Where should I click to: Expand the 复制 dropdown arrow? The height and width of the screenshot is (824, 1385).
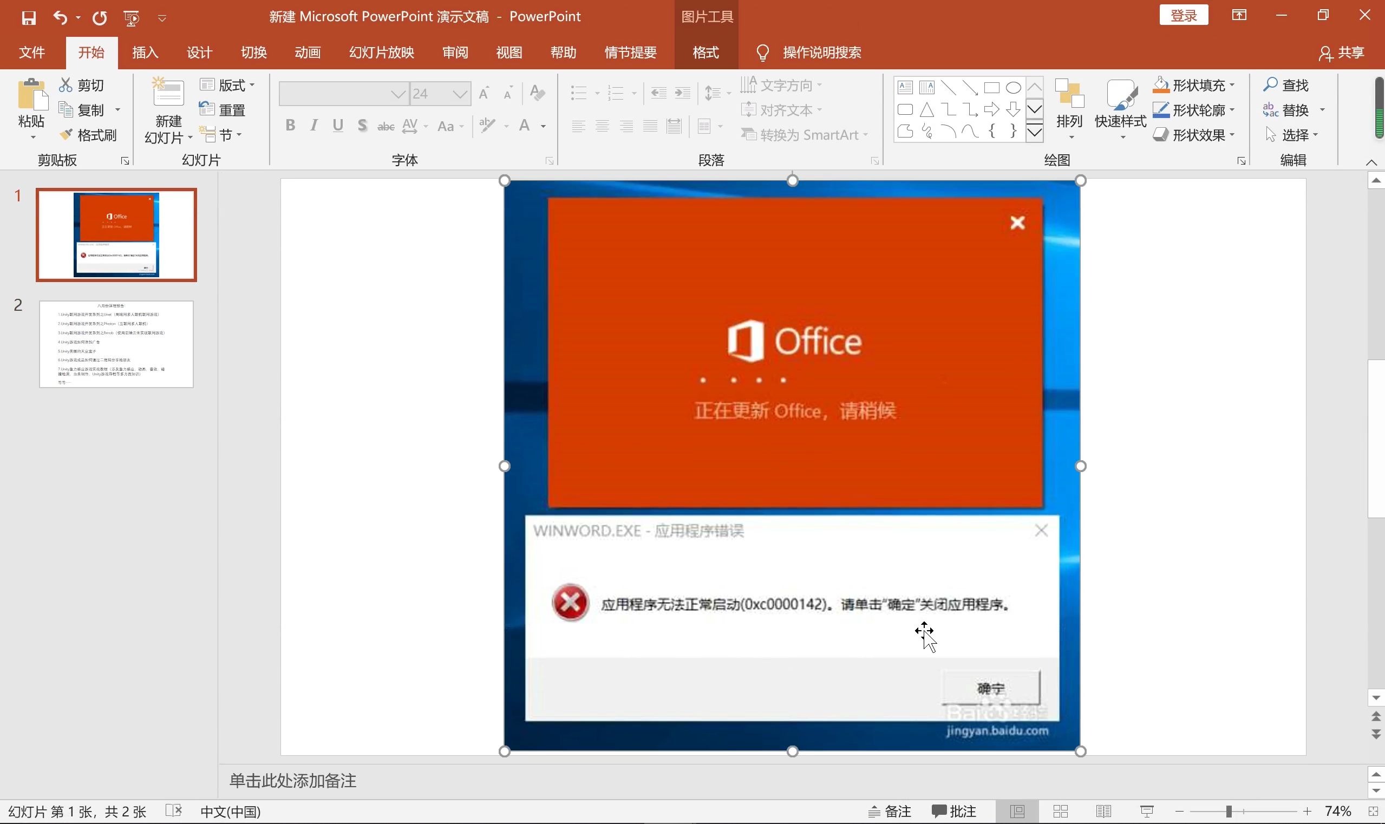pyautogui.click(x=117, y=110)
